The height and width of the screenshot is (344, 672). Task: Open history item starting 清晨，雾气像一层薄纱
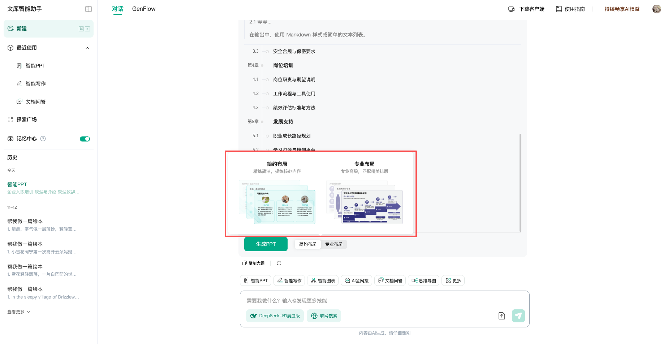42,225
